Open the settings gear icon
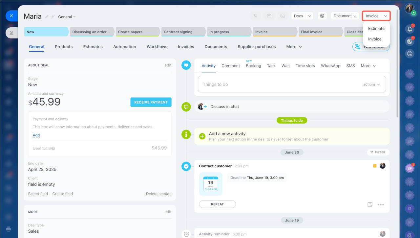Screen dimensions: 420x238 coord(322,16)
